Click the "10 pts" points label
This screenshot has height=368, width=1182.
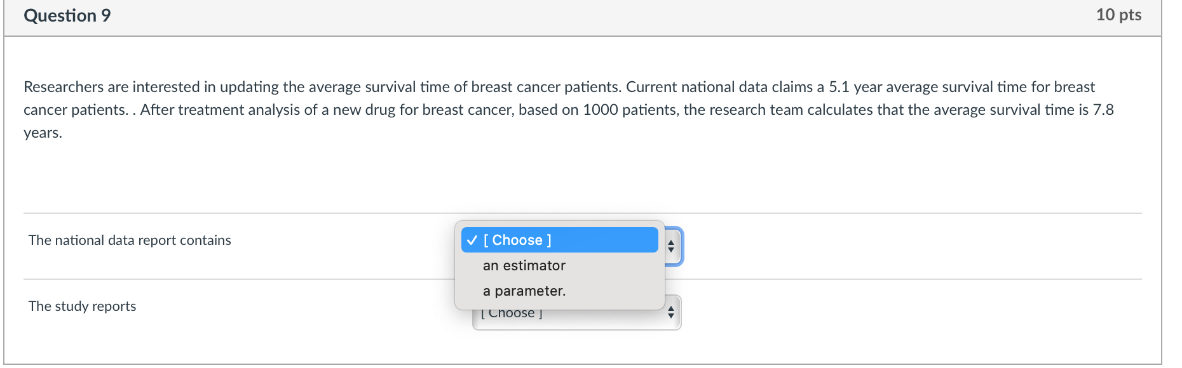1118,15
